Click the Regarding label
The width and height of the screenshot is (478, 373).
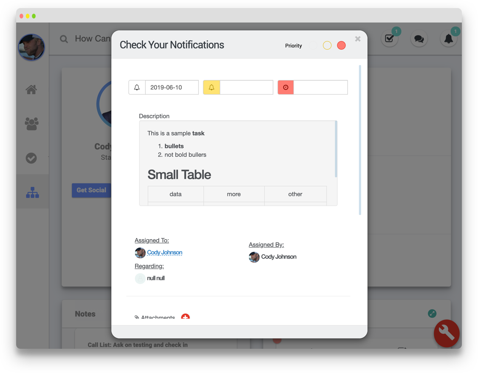(x=149, y=266)
